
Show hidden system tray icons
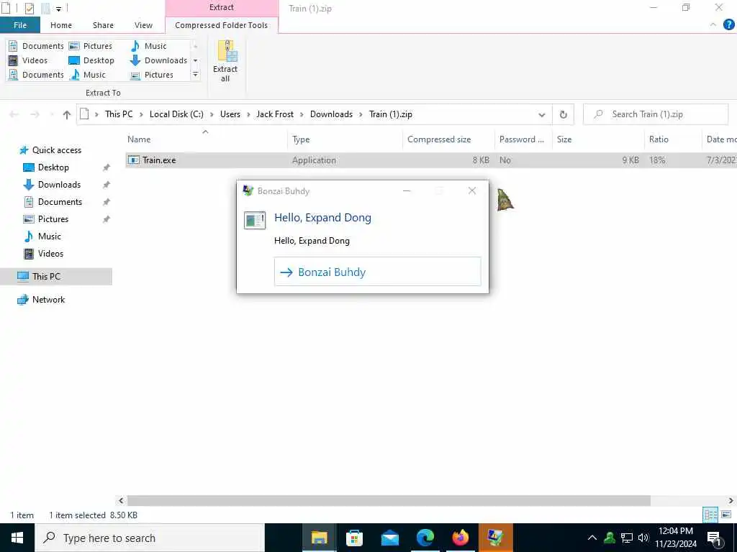pyautogui.click(x=592, y=538)
